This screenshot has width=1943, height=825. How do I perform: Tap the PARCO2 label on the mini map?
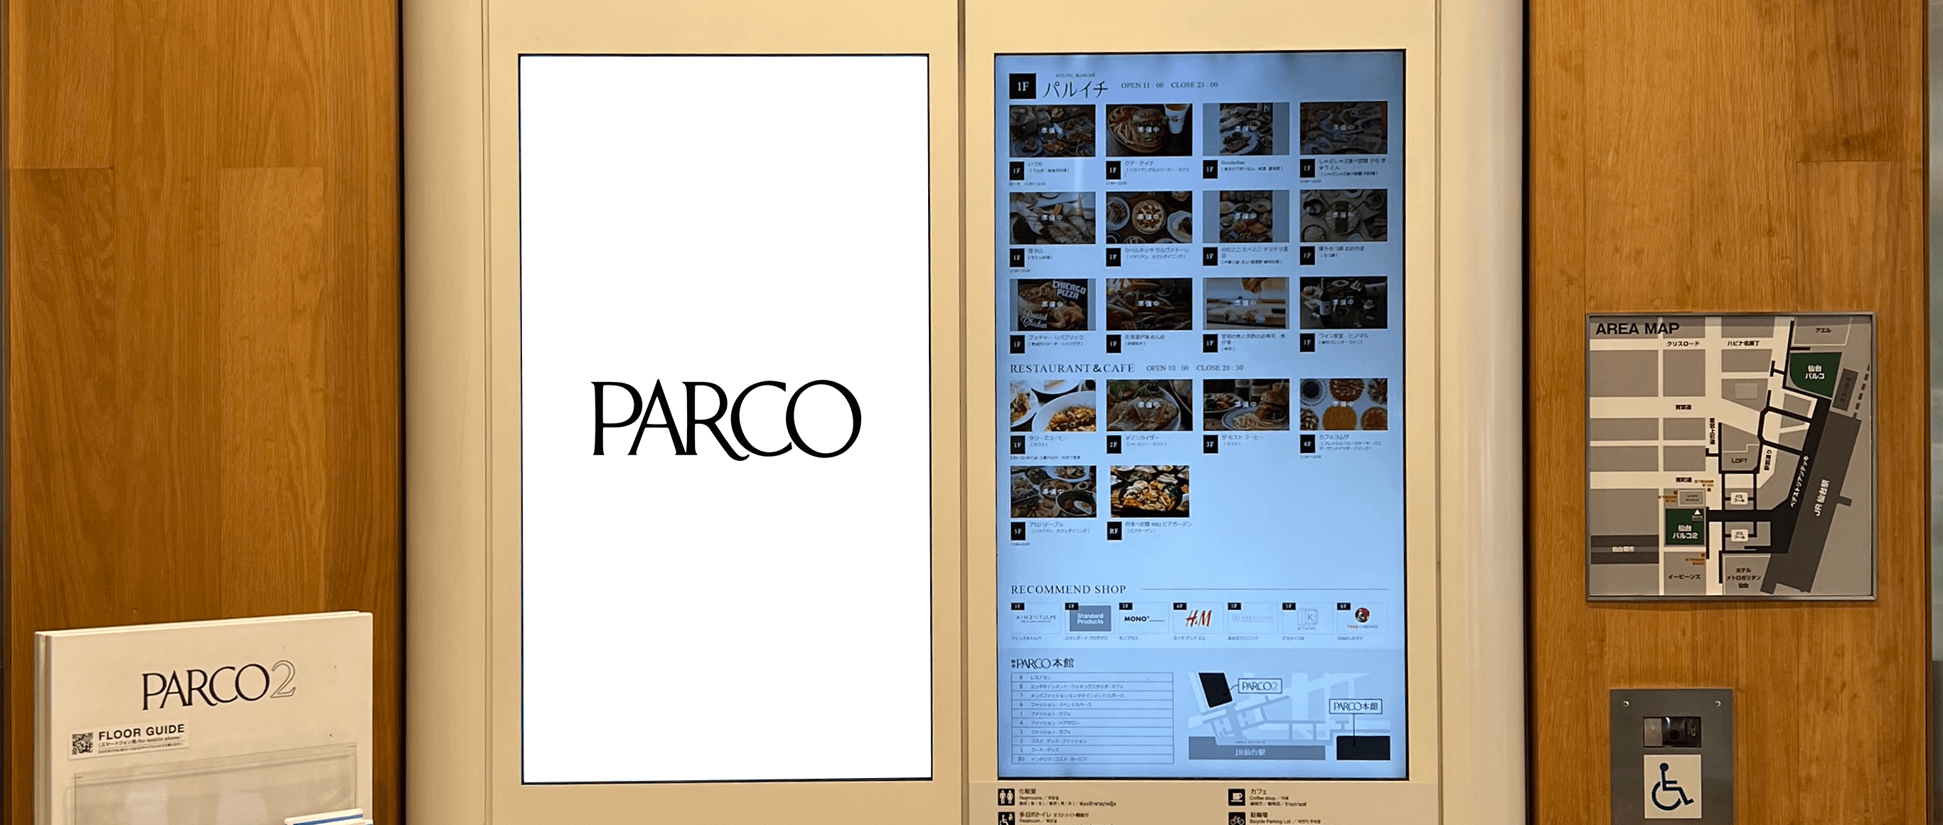point(1260,686)
